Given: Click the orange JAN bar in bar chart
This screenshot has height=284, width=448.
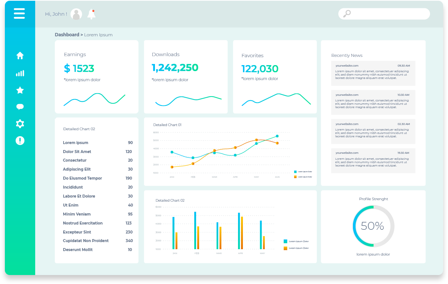Looking at the screenshot, I should point(177,241).
